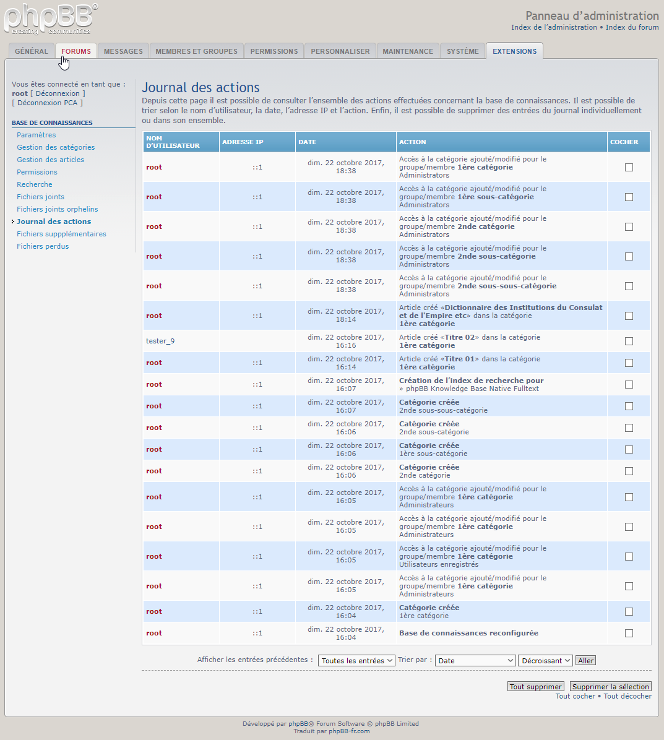
Task: Open Fichiers joints orphelins sidebar link
Action: point(57,209)
